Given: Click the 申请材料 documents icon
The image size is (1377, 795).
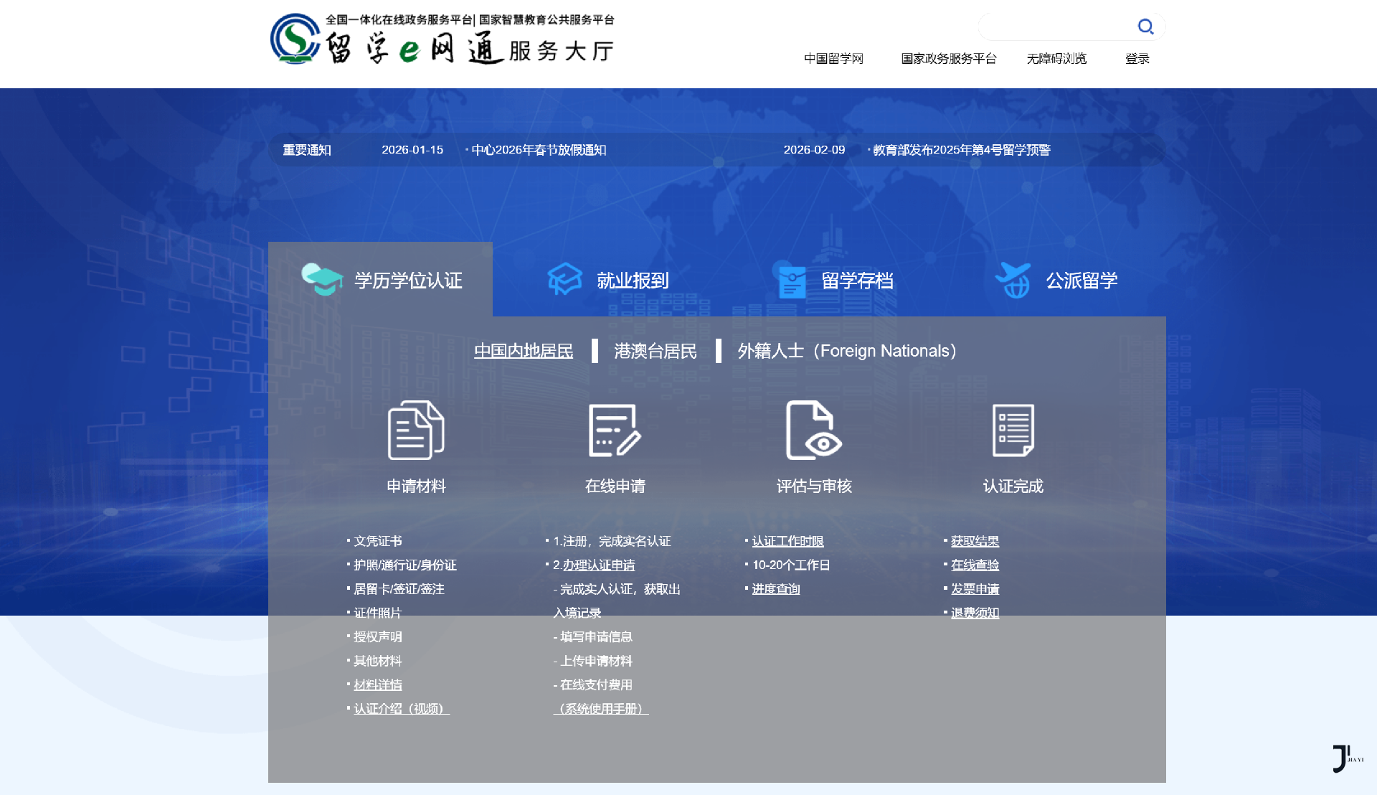Looking at the screenshot, I should tap(416, 429).
